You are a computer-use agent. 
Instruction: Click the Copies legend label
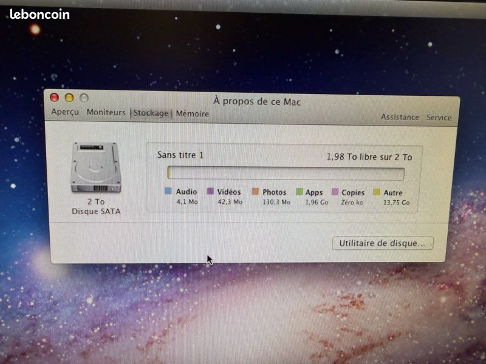[353, 192]
